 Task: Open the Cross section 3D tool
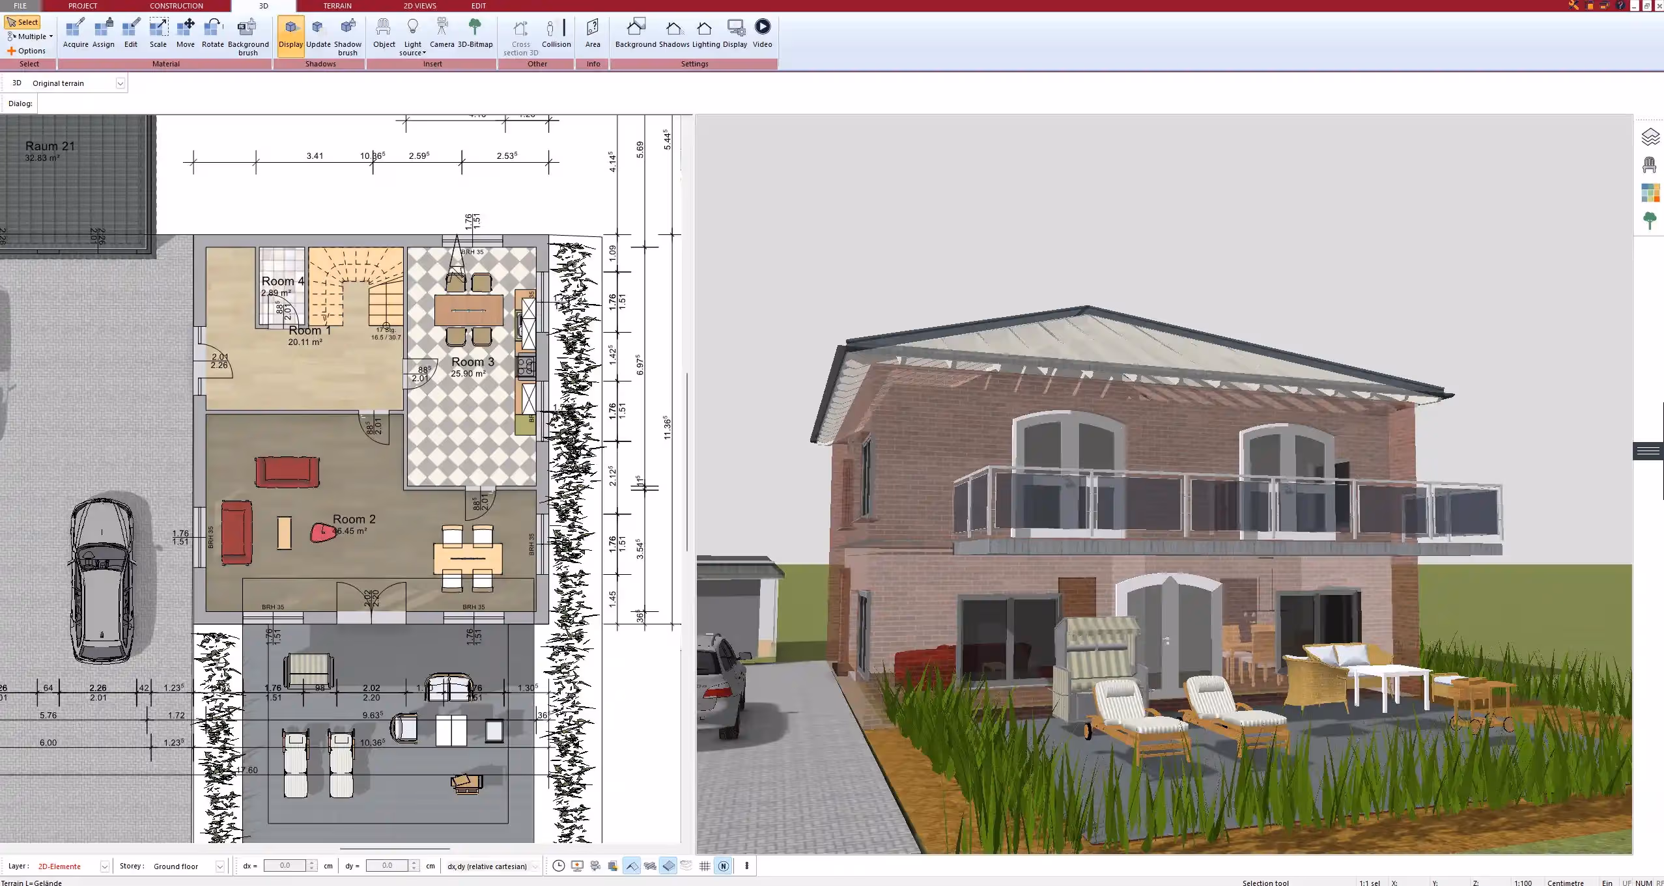[520, 37]
